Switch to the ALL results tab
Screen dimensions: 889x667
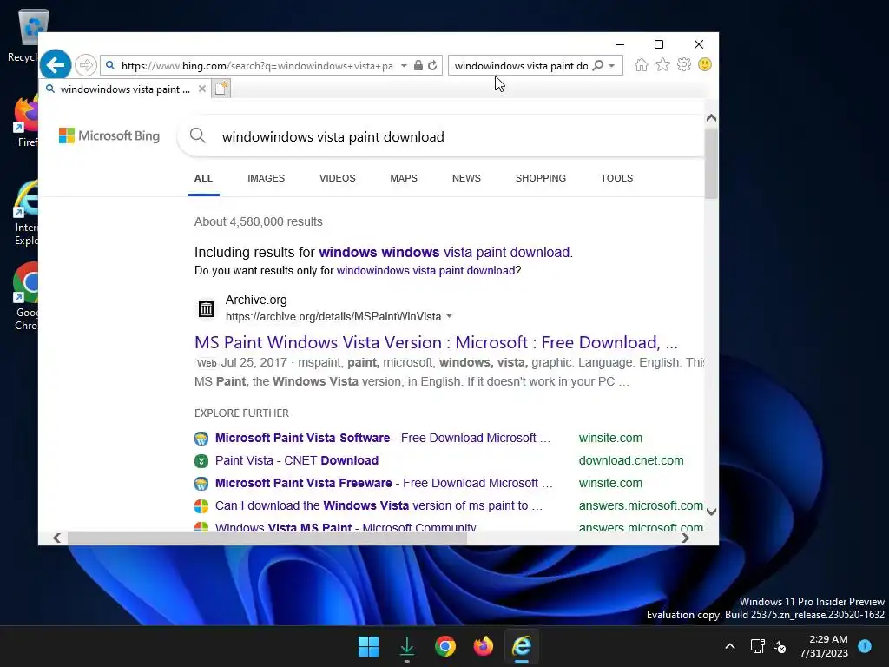[x=203, y=178]
